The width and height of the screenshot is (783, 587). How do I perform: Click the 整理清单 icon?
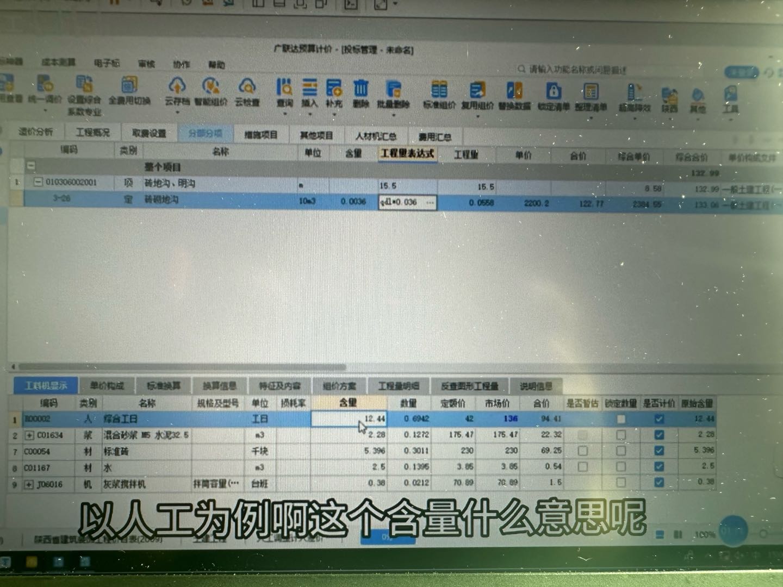pos(591,91)
